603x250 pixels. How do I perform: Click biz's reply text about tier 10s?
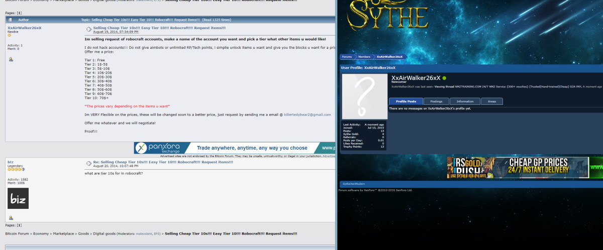point(114,173)
